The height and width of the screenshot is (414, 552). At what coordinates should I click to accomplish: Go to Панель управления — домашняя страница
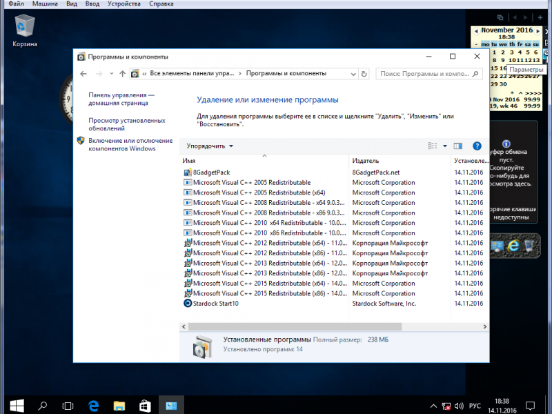[121, 99]
